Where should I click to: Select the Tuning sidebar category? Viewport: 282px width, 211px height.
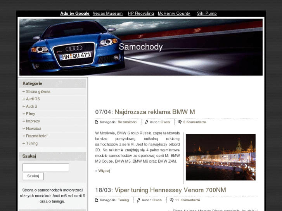[x=32, y=143]
